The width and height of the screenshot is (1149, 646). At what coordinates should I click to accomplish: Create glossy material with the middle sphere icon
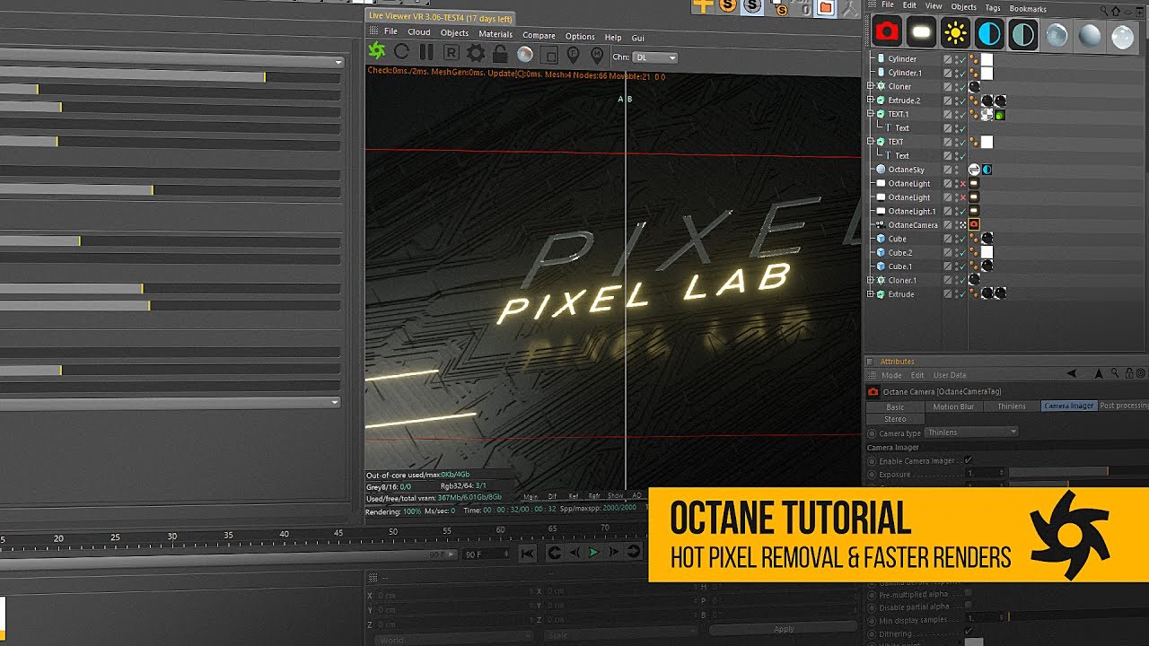click(1089, 35)
